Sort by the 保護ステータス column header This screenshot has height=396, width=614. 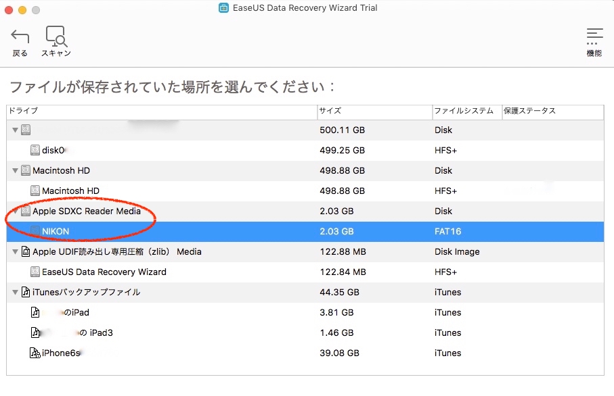coord(553,111)
